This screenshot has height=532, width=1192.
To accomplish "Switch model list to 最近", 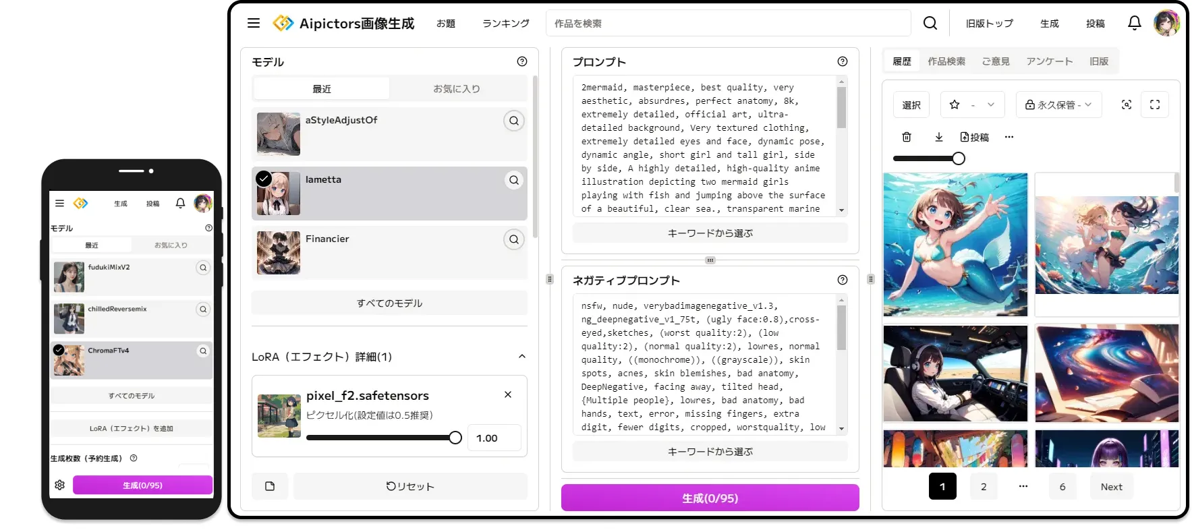I will click(322, 88).
